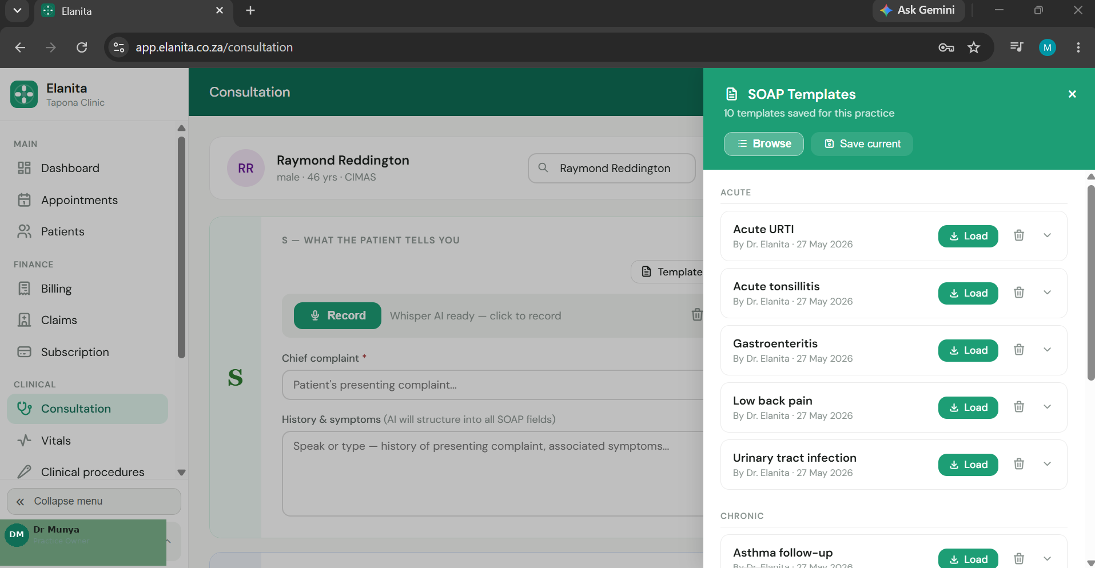The image size is (1095, 568).
Task: Open the Appointments page
Action: (x=87, y=200)
